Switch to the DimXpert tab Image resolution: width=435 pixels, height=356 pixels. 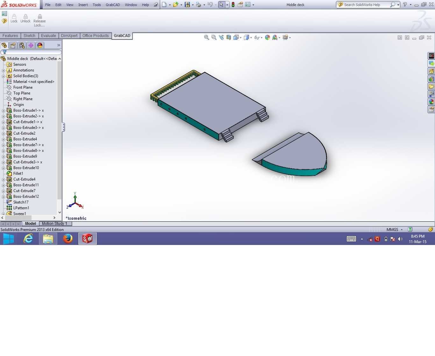(x=69, y=36)
